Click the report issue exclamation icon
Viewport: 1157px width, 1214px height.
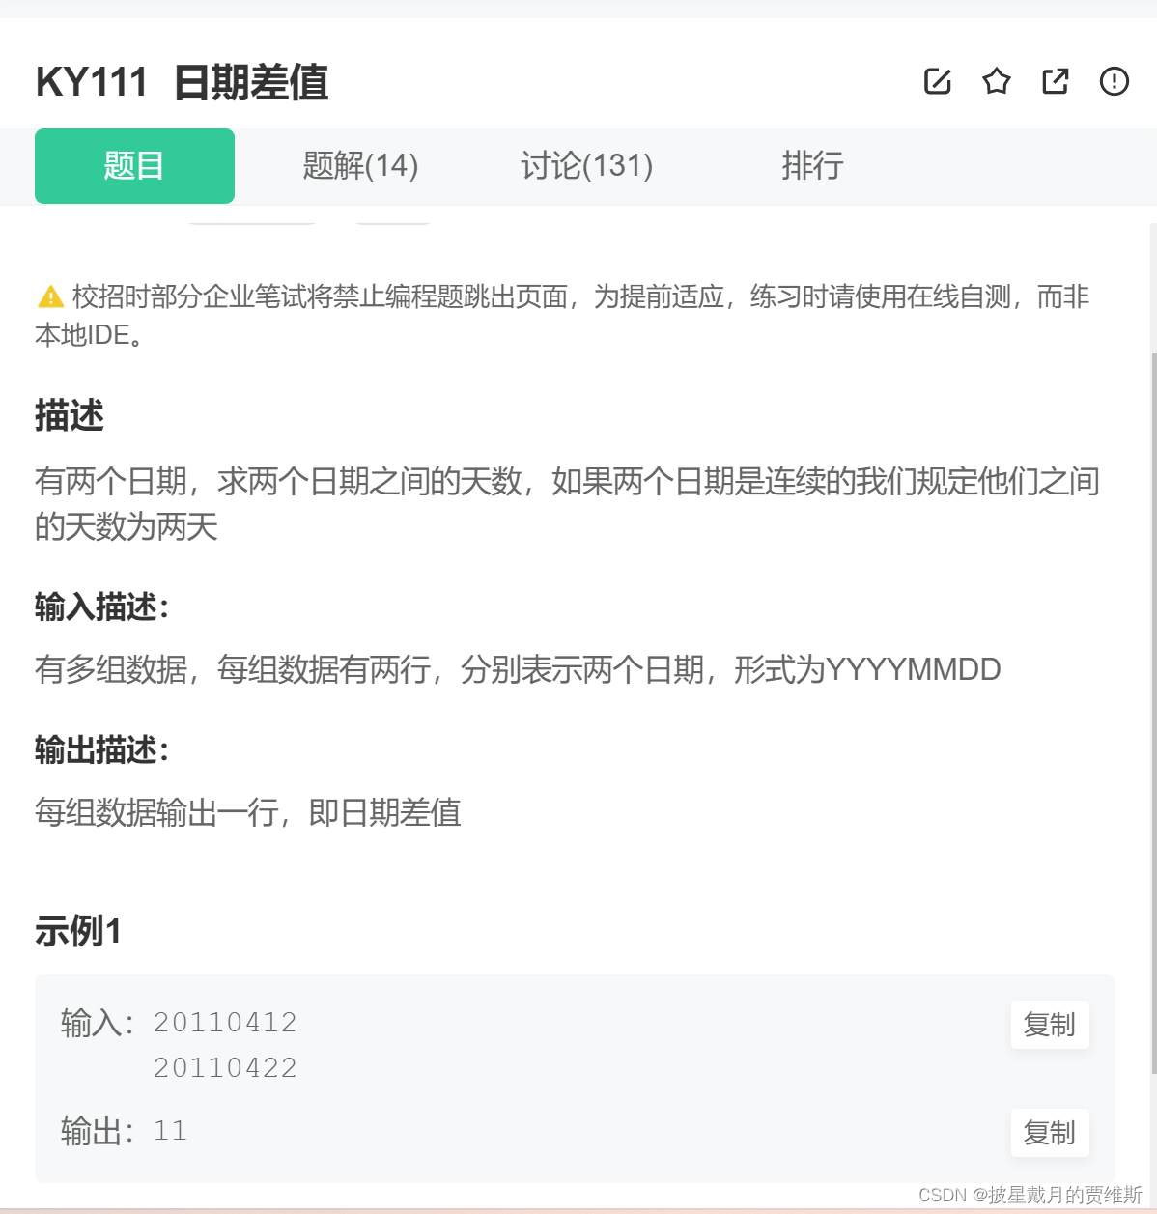1115,81
